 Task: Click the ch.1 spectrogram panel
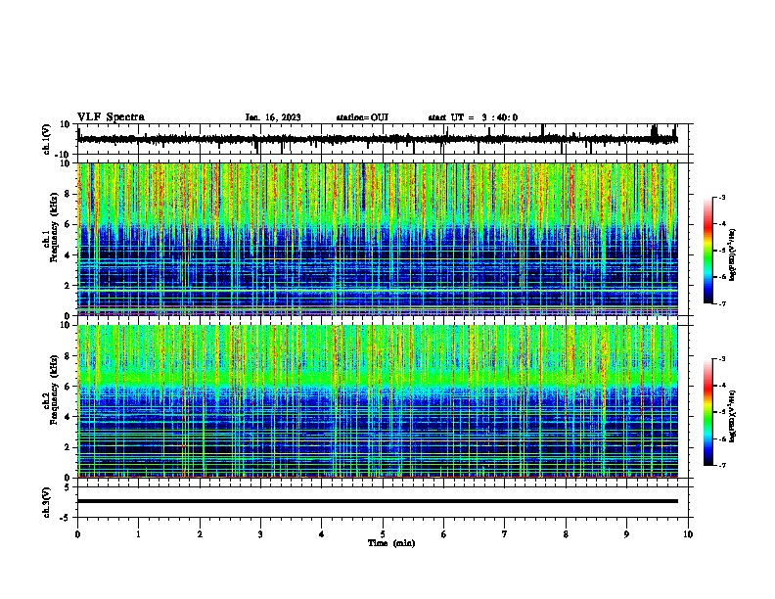point(377,239)
